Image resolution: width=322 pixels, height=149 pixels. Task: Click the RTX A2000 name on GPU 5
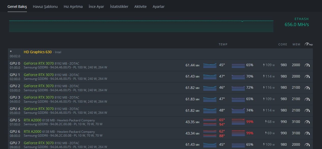coord(32,120)
